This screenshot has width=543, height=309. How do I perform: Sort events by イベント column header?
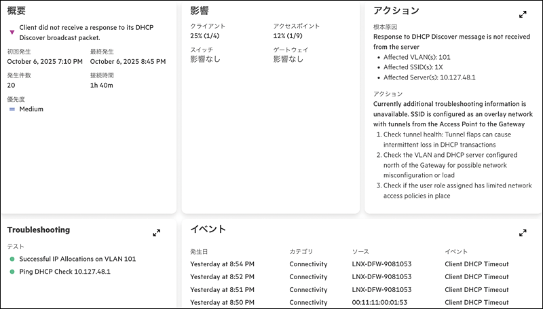tap(456, 251)
